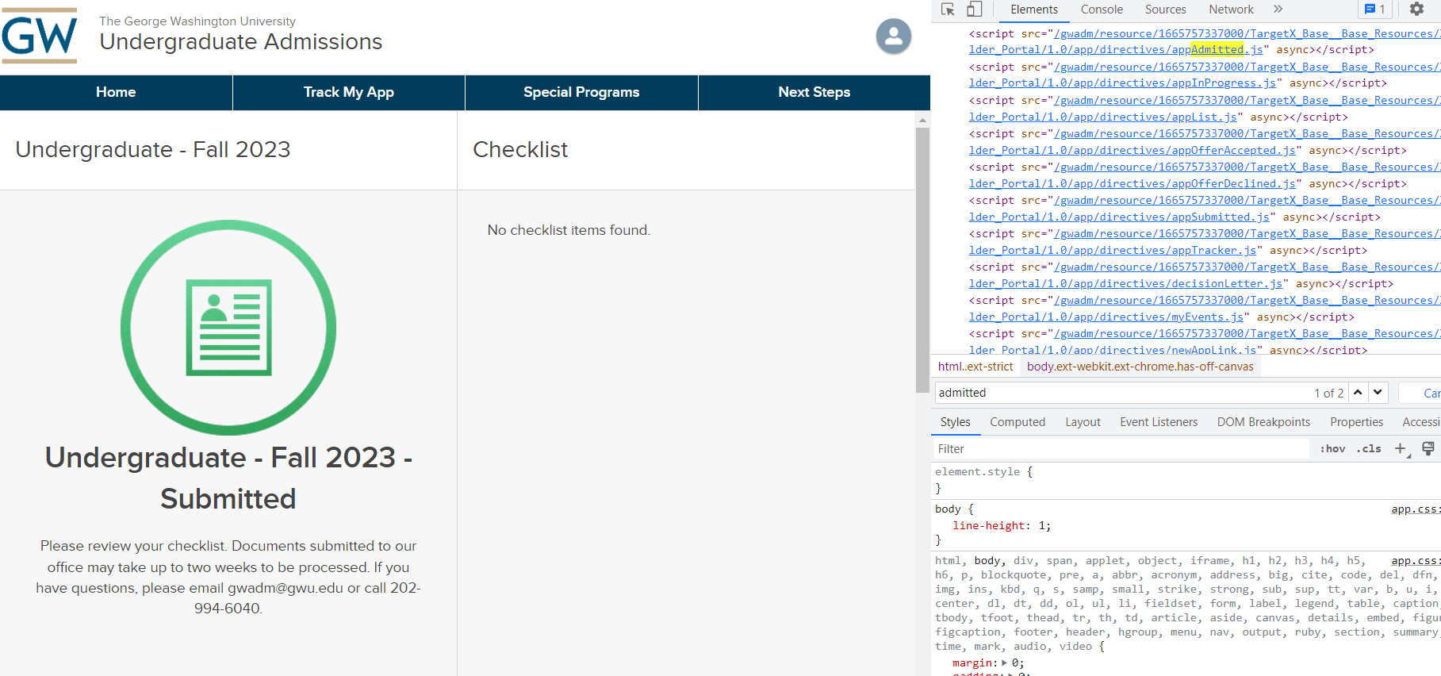Viewport: 1441px width, 676px height.
Task: Open the Event Listeners pane tab
Action: (1159, 422)
